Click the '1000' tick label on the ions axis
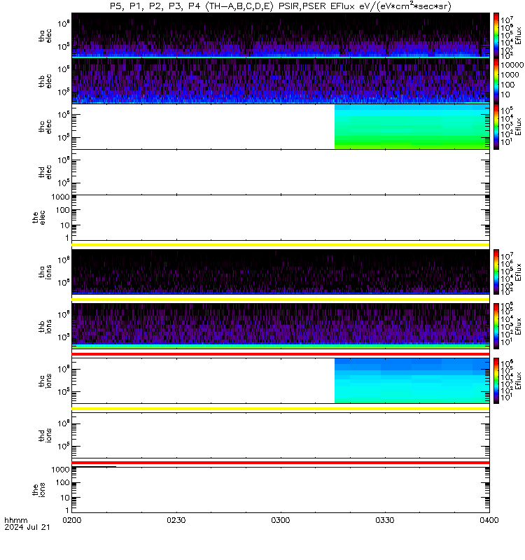Screen dimensions: 525x560 point(60,470)
